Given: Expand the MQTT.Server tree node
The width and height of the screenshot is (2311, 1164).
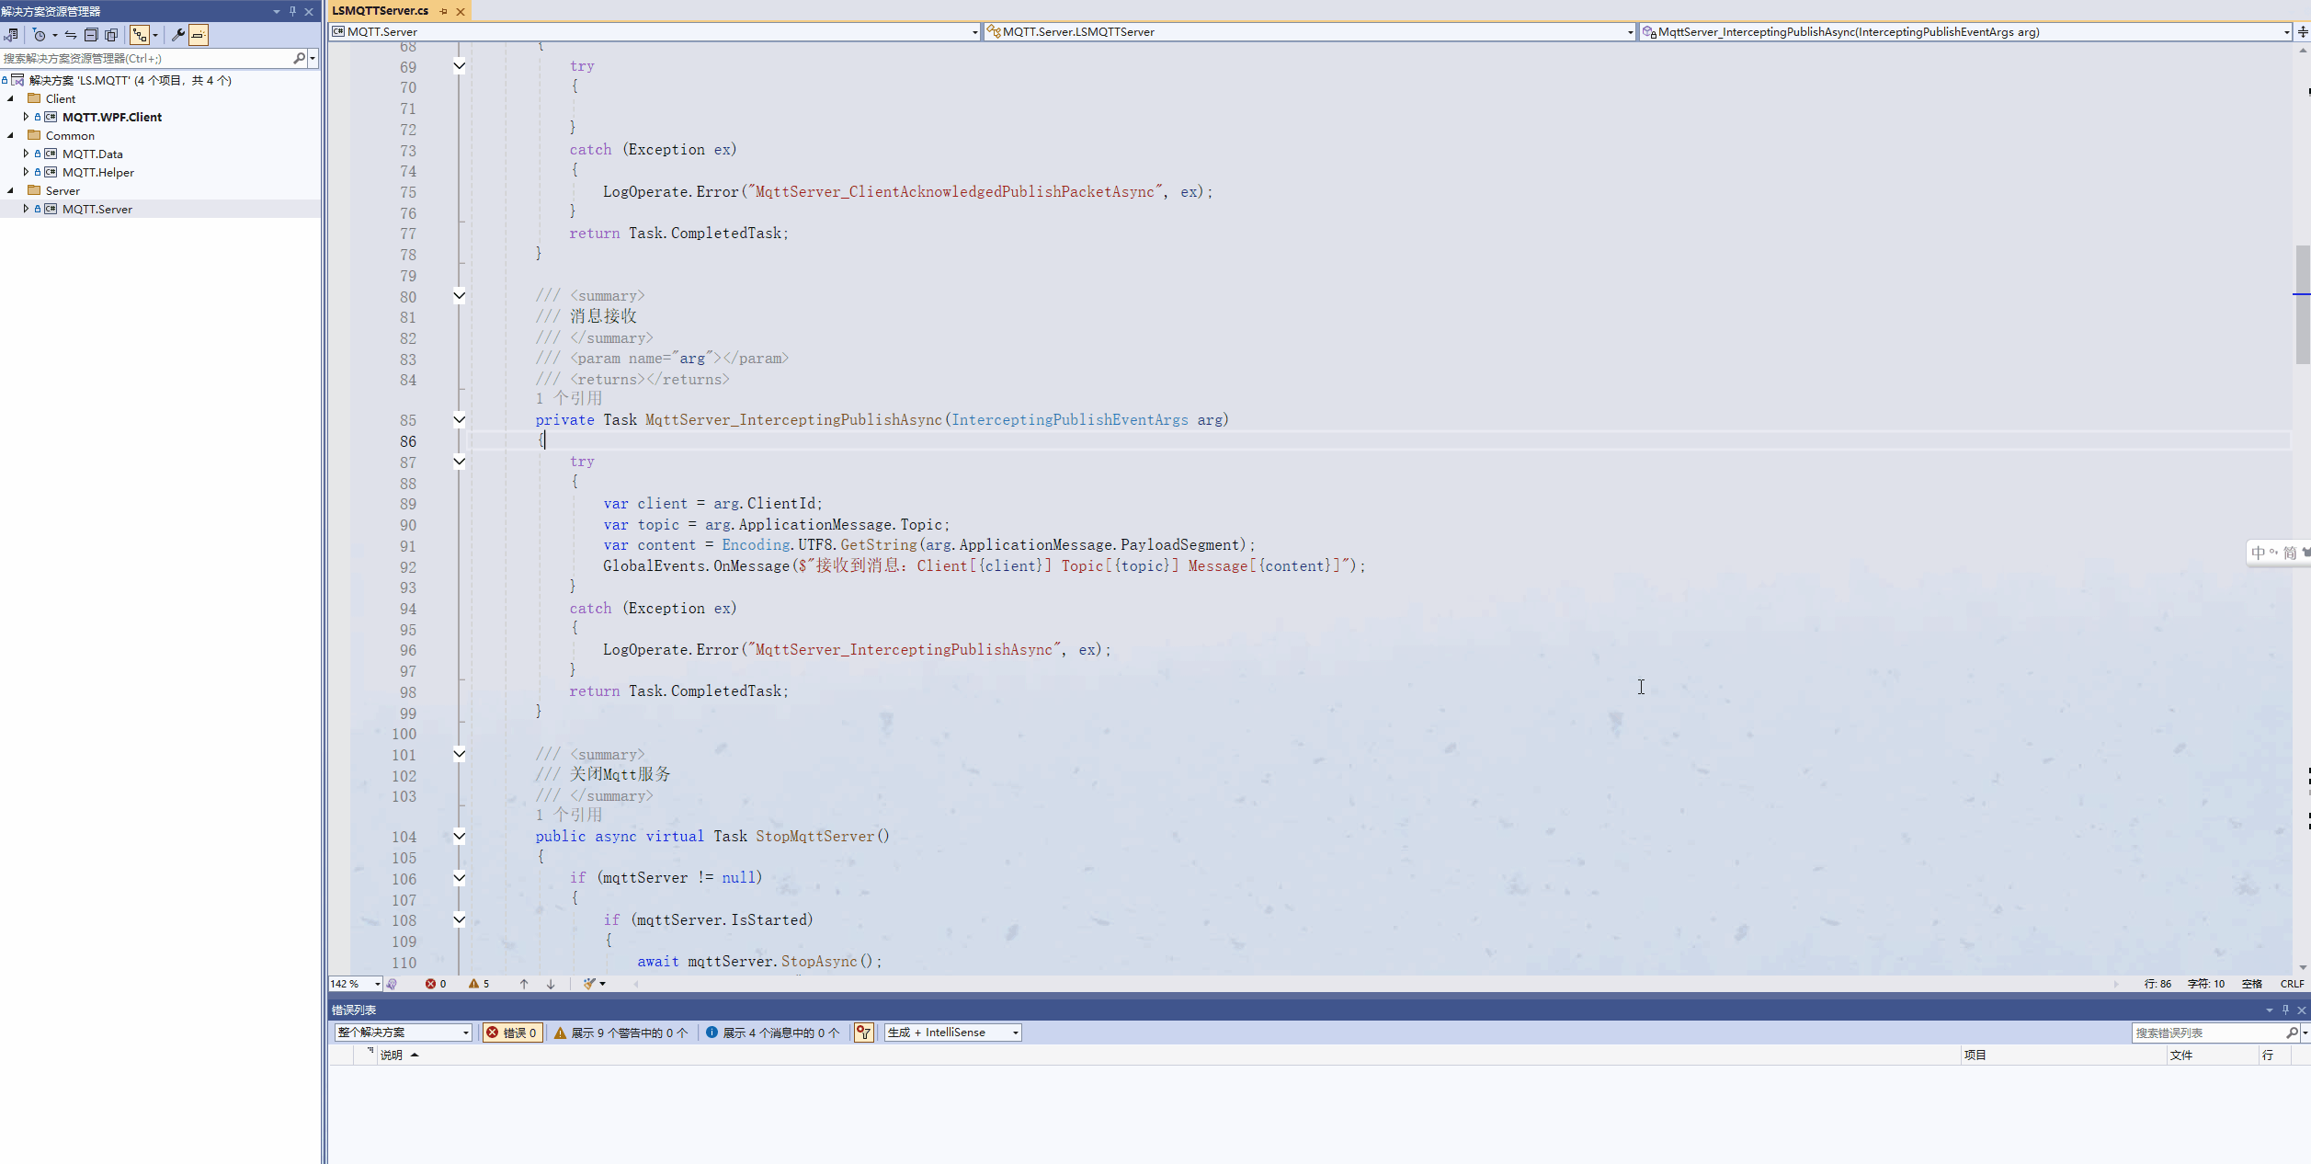Looking at the screenshot, I should tap(24, 210).
